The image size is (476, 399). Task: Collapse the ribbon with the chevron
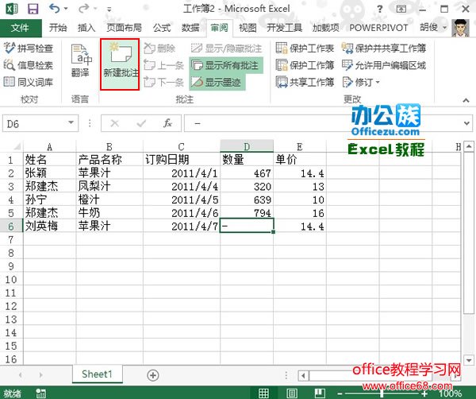pos(466,100)
